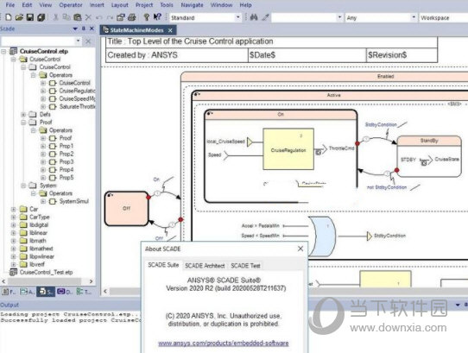
Task: Click the Help question mark icon
Action: pyautogui.click(x=146, y=17)
